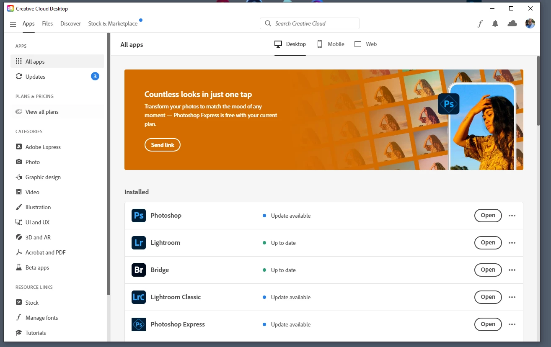
Task: Click the Lightroom Lr app icon
Action: 139,243
